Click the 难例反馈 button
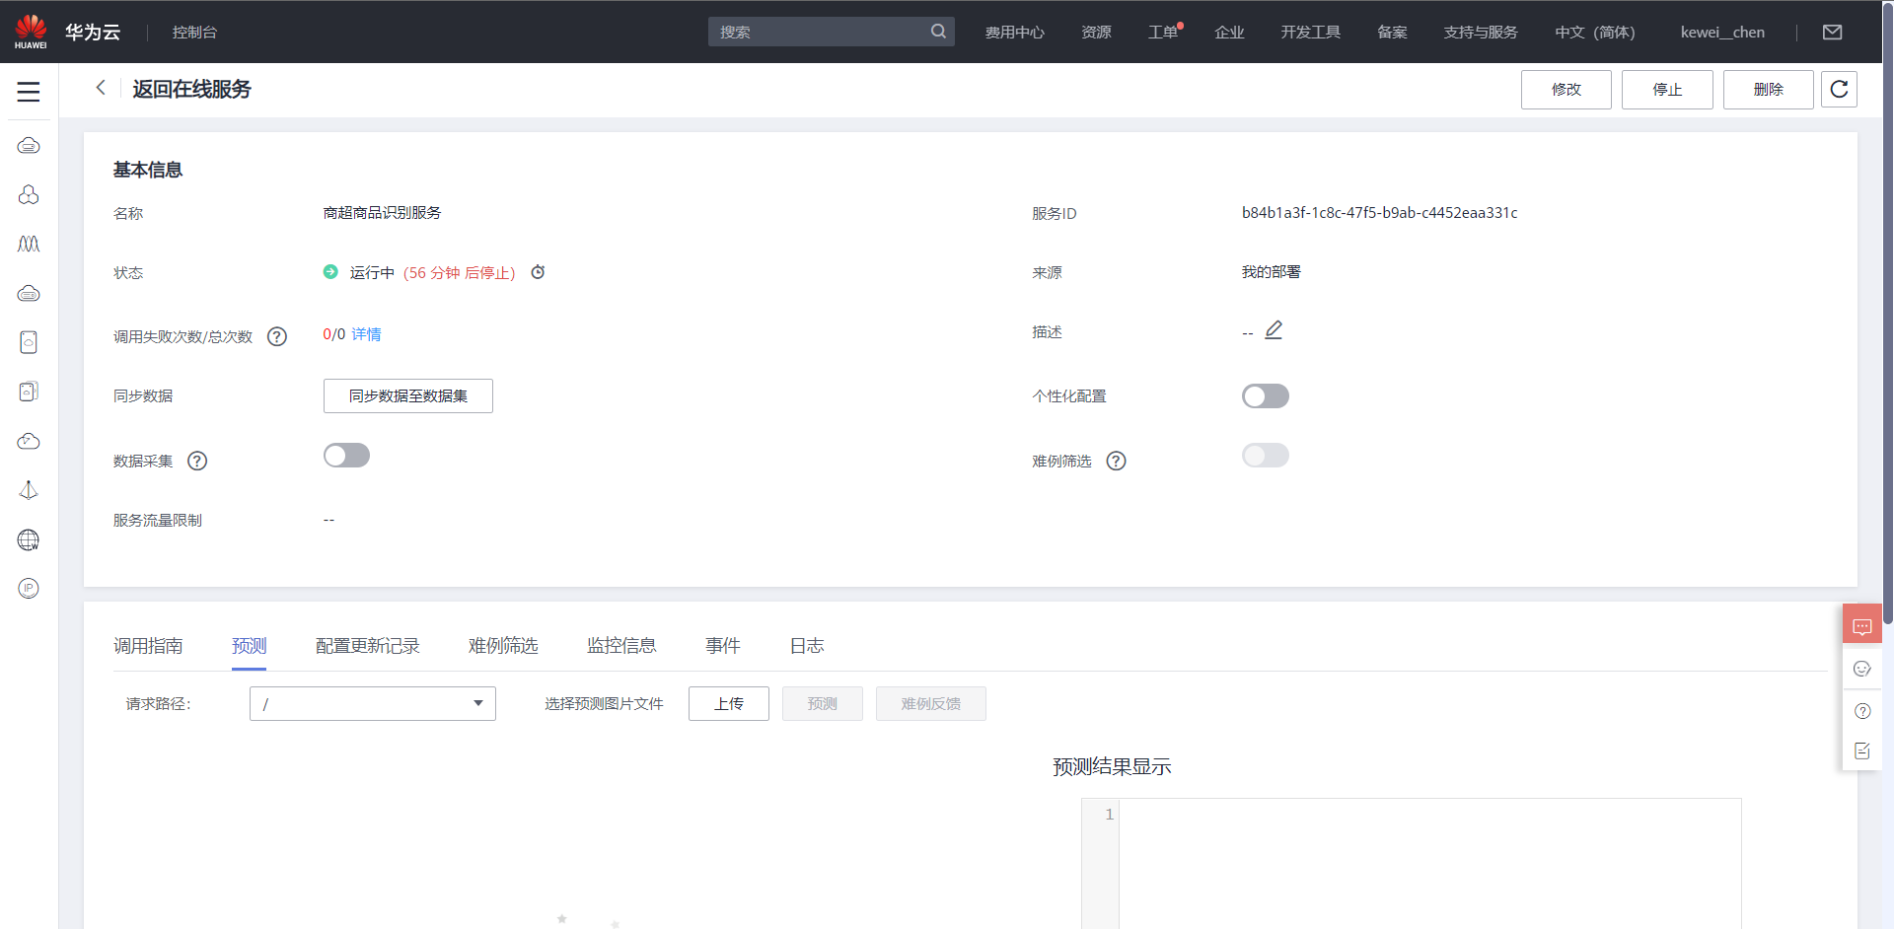This screenshot has width=1894, height=929. pyautogui.click(x=931, y=703)
